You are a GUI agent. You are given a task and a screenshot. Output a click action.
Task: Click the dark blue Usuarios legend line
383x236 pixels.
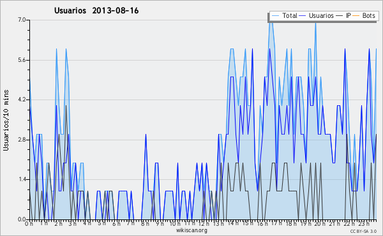pyautogui.click(x=303, y=16)
